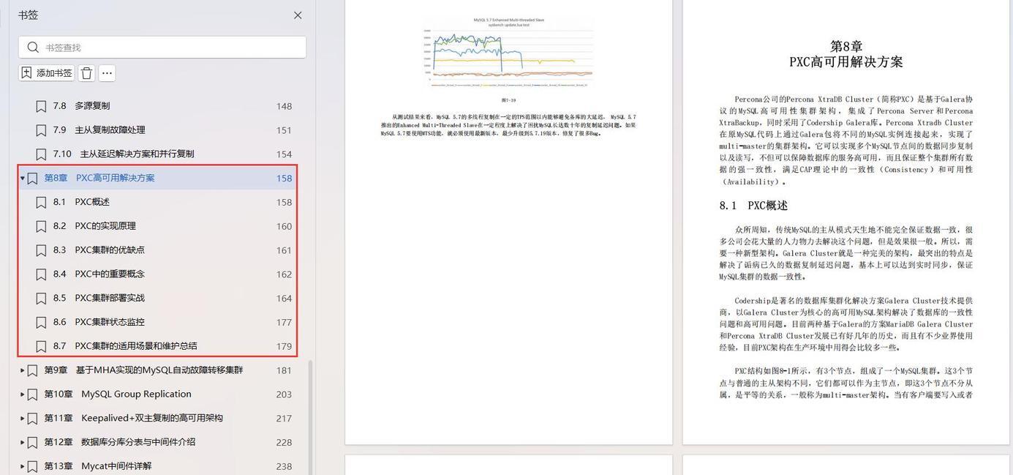Click bookmark icon beside 7.9 主从复制故障处理
The height and width of the screenshot is (475, 1013).
tap(41, 130)
